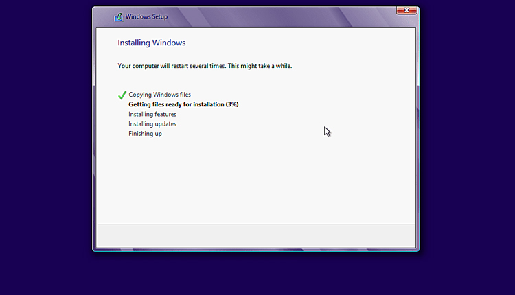Click the 'Finishing up' step
The image size is (515, 295).
pyautogui.click(x=145, y=134)
